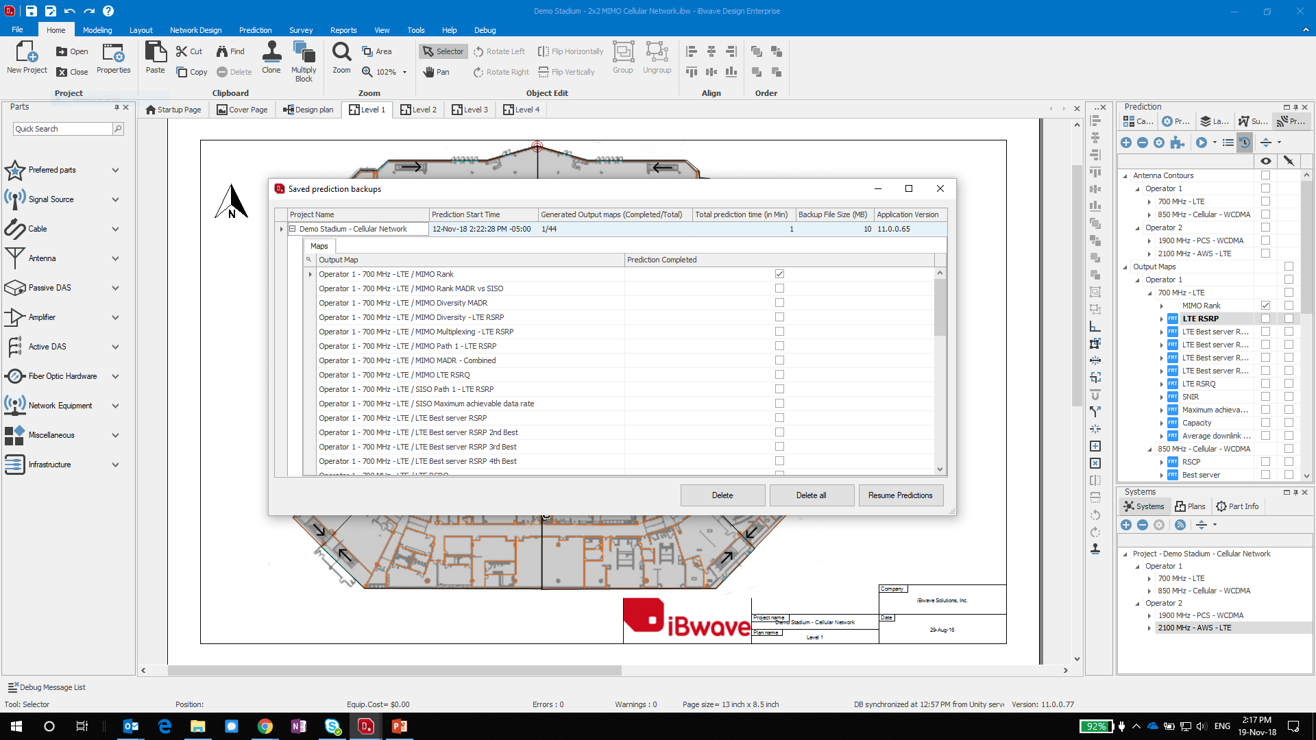The height and width of the screenshot is (740, 1316).
Task: Click the Save icon in title bar
Action: pos(32,11)
